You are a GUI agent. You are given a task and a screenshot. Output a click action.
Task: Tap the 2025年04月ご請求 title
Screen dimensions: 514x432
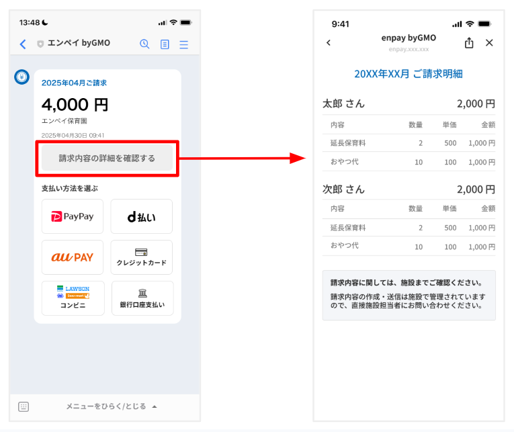[x=74, y=83]
